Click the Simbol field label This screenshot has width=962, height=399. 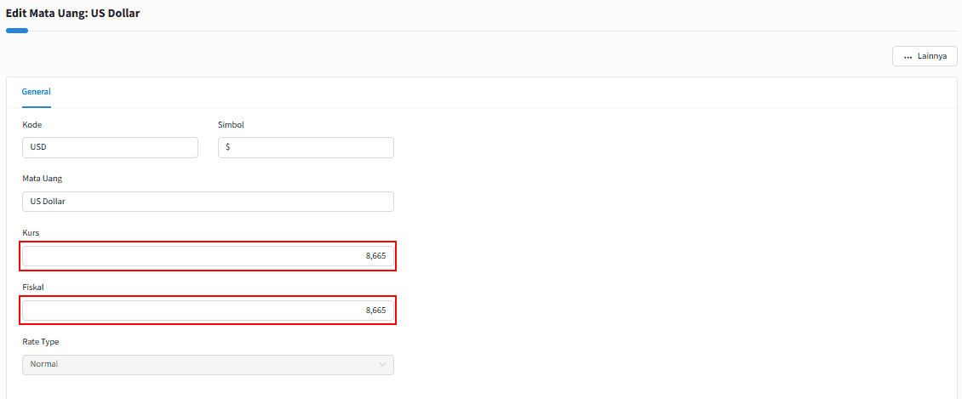coord(232,124)
